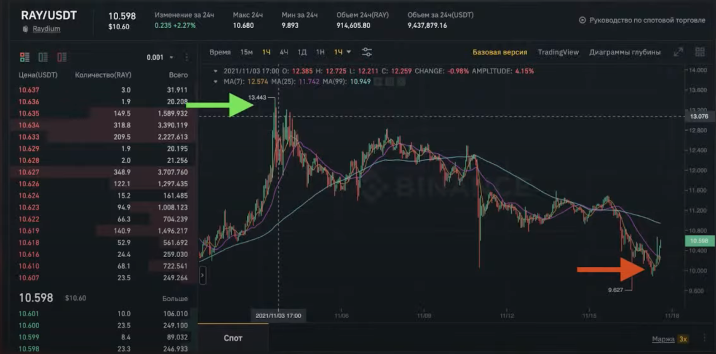The height and width of the screenshot is (354, 716).
Task: Switch order book to sell orders only view
Action: [62, 57]
